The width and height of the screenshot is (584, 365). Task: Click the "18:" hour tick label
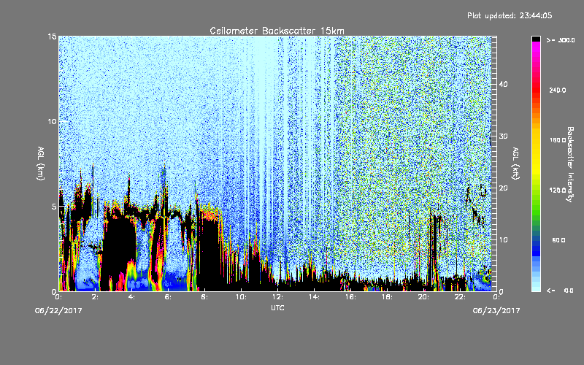pos(387,297)
